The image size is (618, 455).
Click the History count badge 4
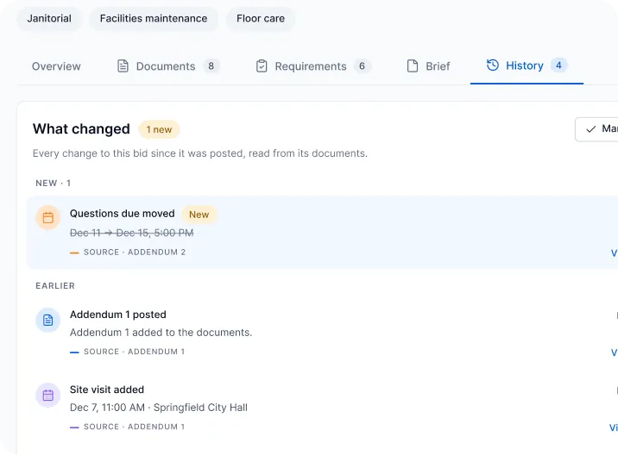coord(559,65)
